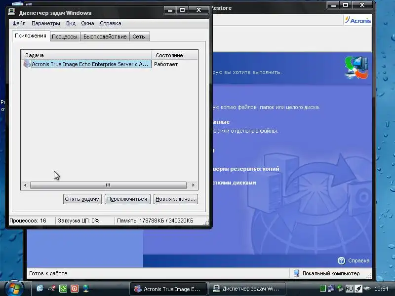
Task: Open the Окна menu
Action: (87, 23)
